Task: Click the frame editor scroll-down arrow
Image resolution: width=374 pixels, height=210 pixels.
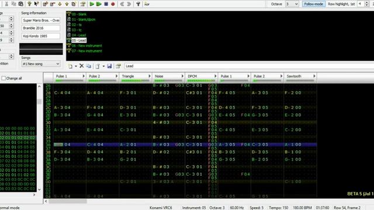Action: (39, 190)
